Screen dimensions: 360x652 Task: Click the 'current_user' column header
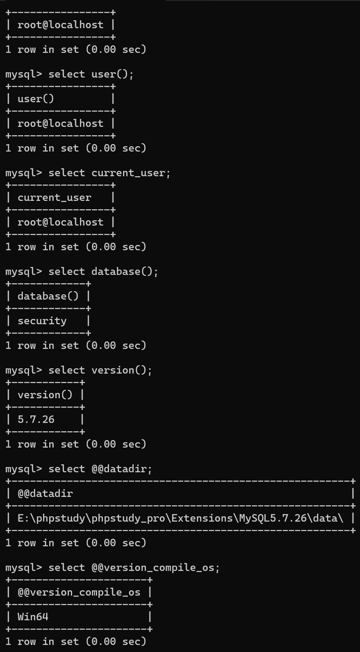coord(55,197)
